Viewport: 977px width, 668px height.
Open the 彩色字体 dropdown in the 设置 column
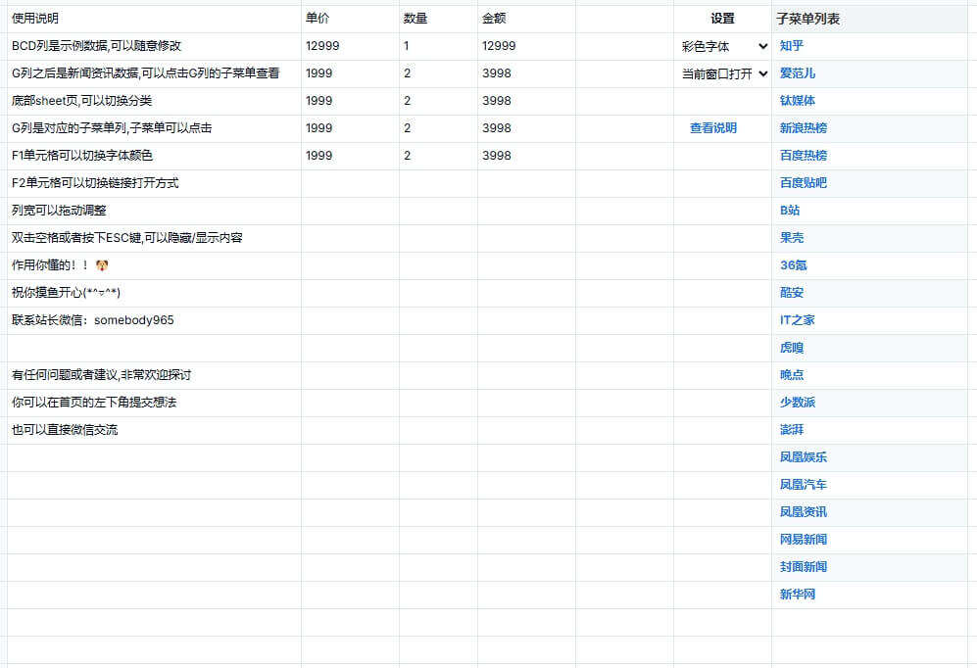[723, 45]
